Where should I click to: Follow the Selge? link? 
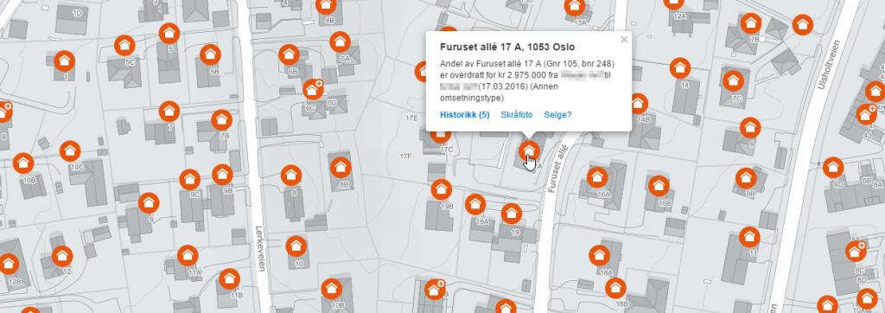557,115
